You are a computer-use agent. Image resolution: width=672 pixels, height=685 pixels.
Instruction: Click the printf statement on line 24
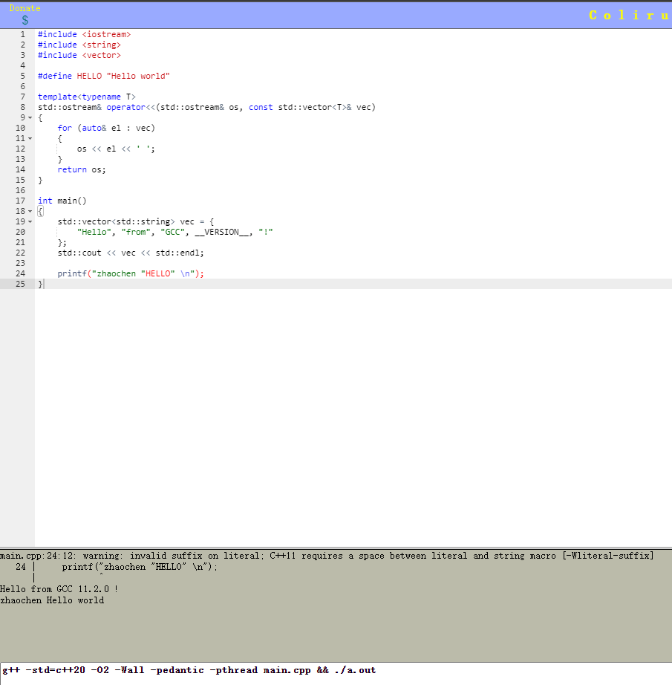pos(130,273)
